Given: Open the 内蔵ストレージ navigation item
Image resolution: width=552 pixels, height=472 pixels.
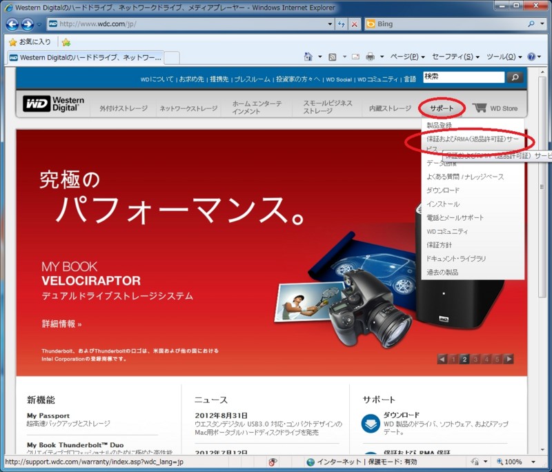Looking at the screenshot, I should (x=390, y=108).
